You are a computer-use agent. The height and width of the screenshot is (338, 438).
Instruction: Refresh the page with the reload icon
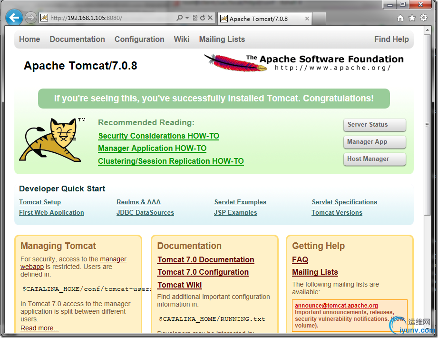[203, 18]
